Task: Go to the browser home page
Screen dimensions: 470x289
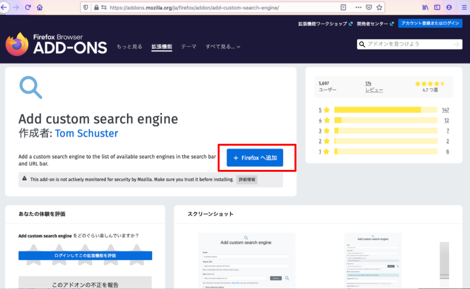Action: pyautogui.click(x=40, y=8)
